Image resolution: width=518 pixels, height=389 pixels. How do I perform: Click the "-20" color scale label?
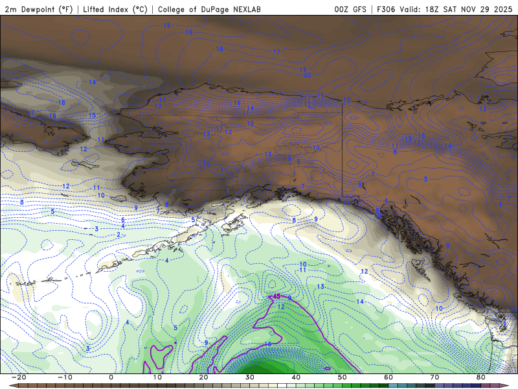pos(19,377)
